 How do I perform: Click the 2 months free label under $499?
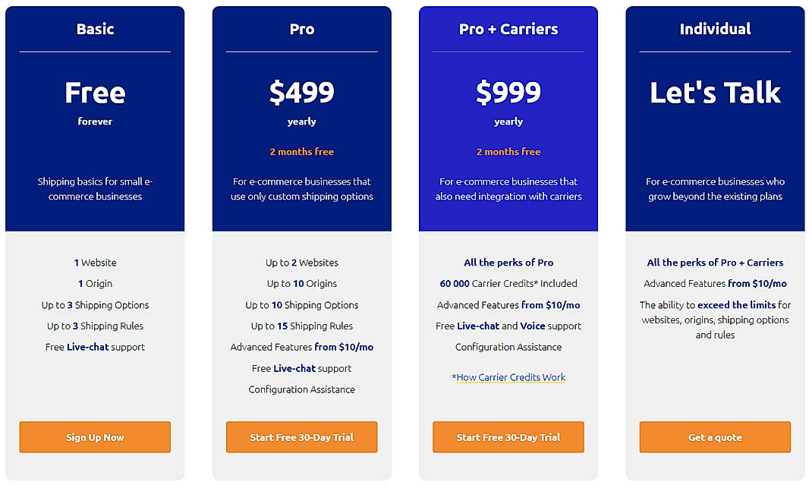click(301, 152)
